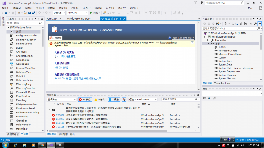Toggle pin on Form1.cs design tab

121,19
